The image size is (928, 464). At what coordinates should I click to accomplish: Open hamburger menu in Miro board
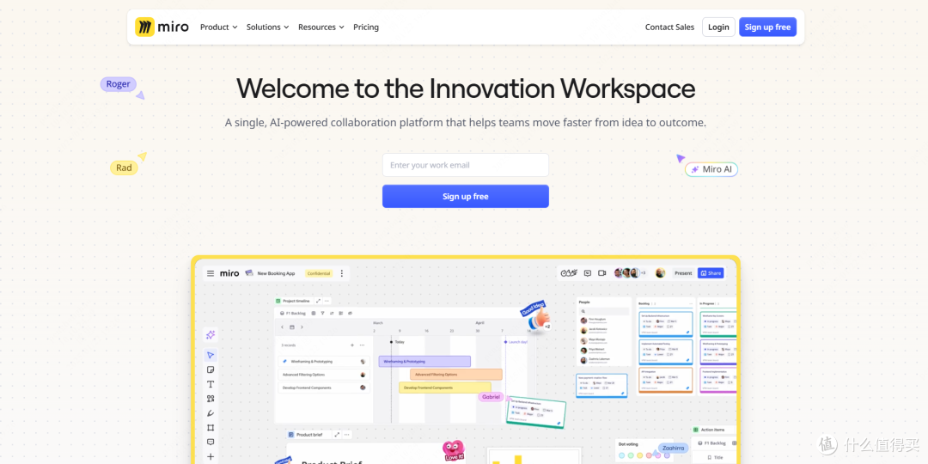coord(211,273)
